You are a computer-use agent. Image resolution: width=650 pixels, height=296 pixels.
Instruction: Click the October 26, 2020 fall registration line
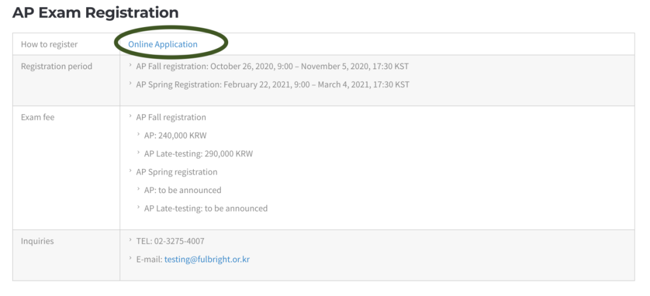tap(272, 66)
